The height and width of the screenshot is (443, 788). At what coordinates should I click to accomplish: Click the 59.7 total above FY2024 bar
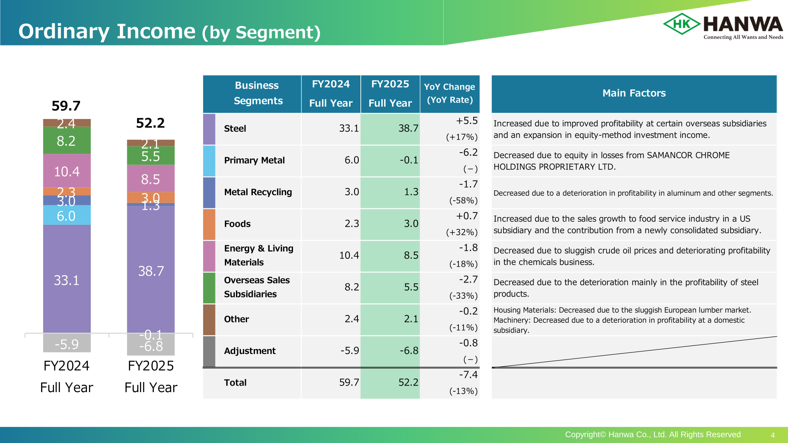(x=66, y=106)
